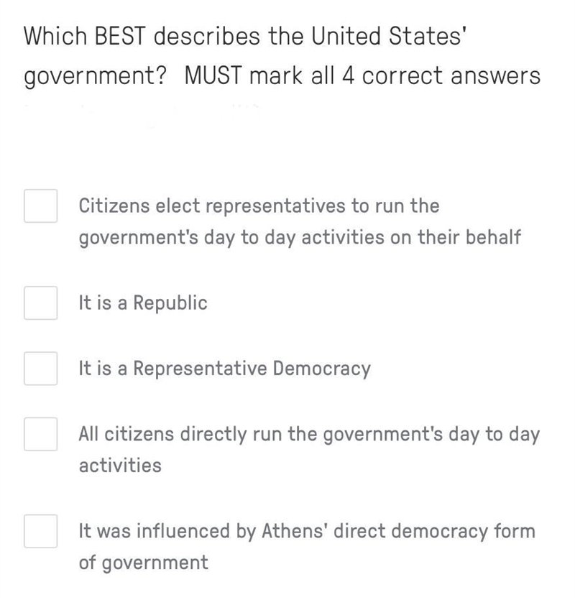Check the box beside "Citizens elect representatives"
575x600 pixels.
(40, 206)
